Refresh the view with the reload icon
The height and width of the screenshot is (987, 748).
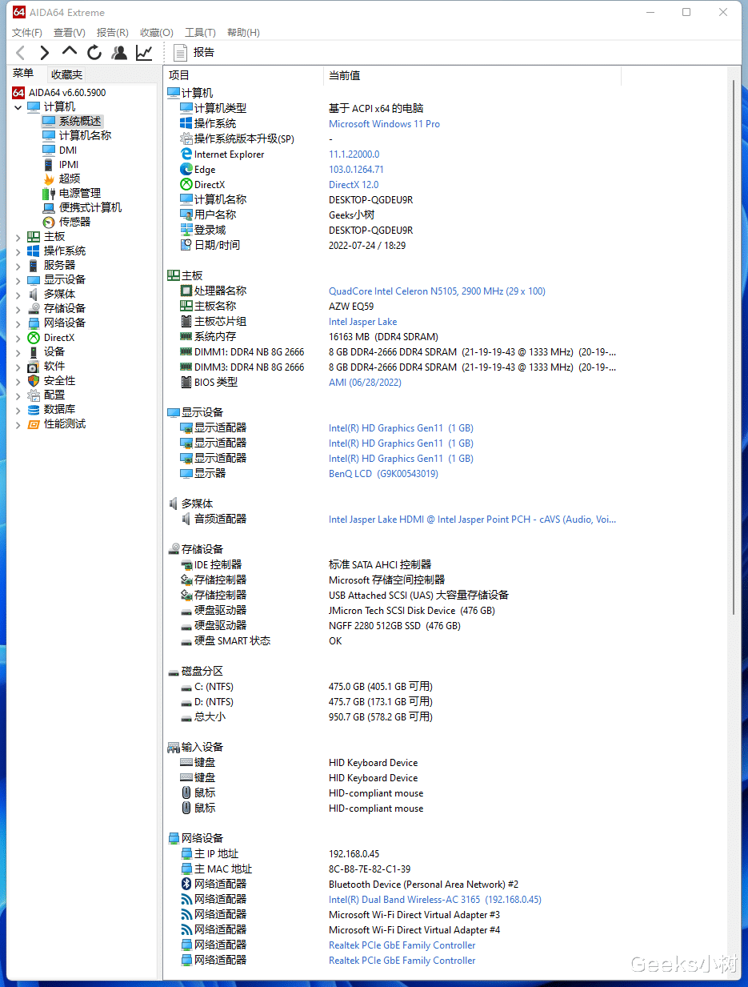[x=94, y=53]
